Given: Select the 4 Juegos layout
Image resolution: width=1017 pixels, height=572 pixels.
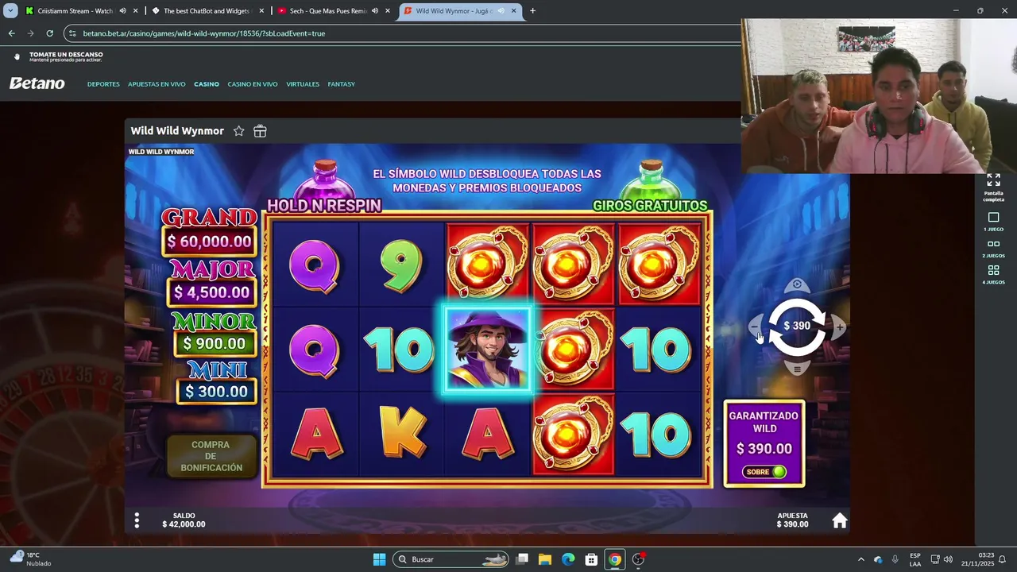Looking at the screenshot, I should point(993,275).
